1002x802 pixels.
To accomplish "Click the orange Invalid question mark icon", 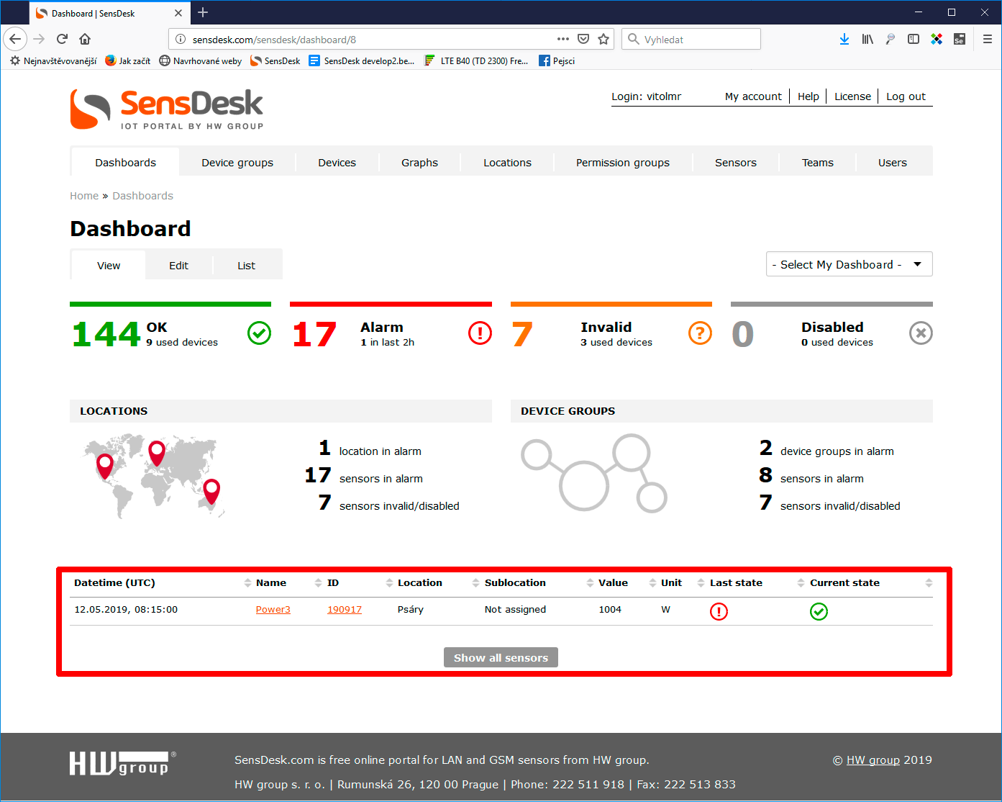I will [700, 333].
